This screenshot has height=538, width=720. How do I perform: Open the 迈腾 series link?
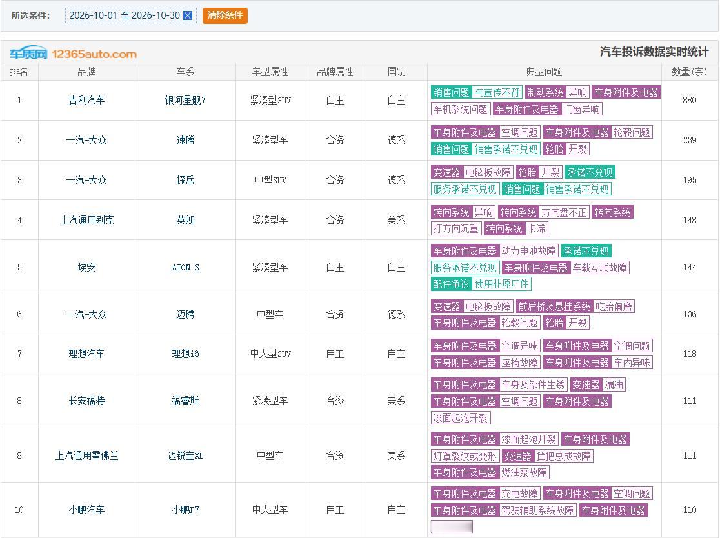click(x=185, y=314)
